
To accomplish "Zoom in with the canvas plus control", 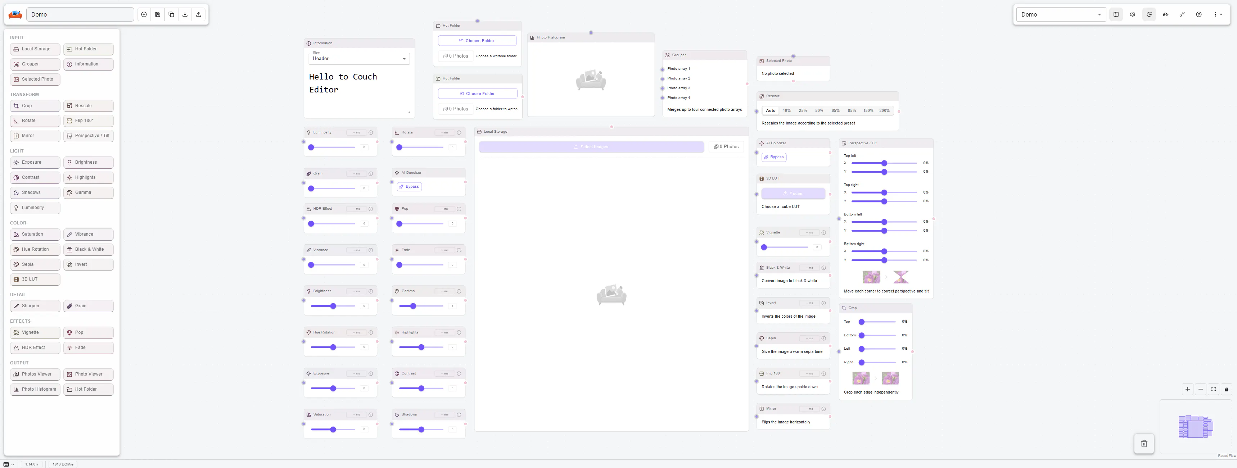I will [1188, 389].
